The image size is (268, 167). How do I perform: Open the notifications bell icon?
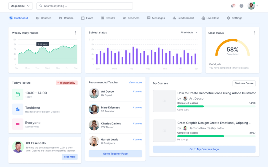(232, 6)
